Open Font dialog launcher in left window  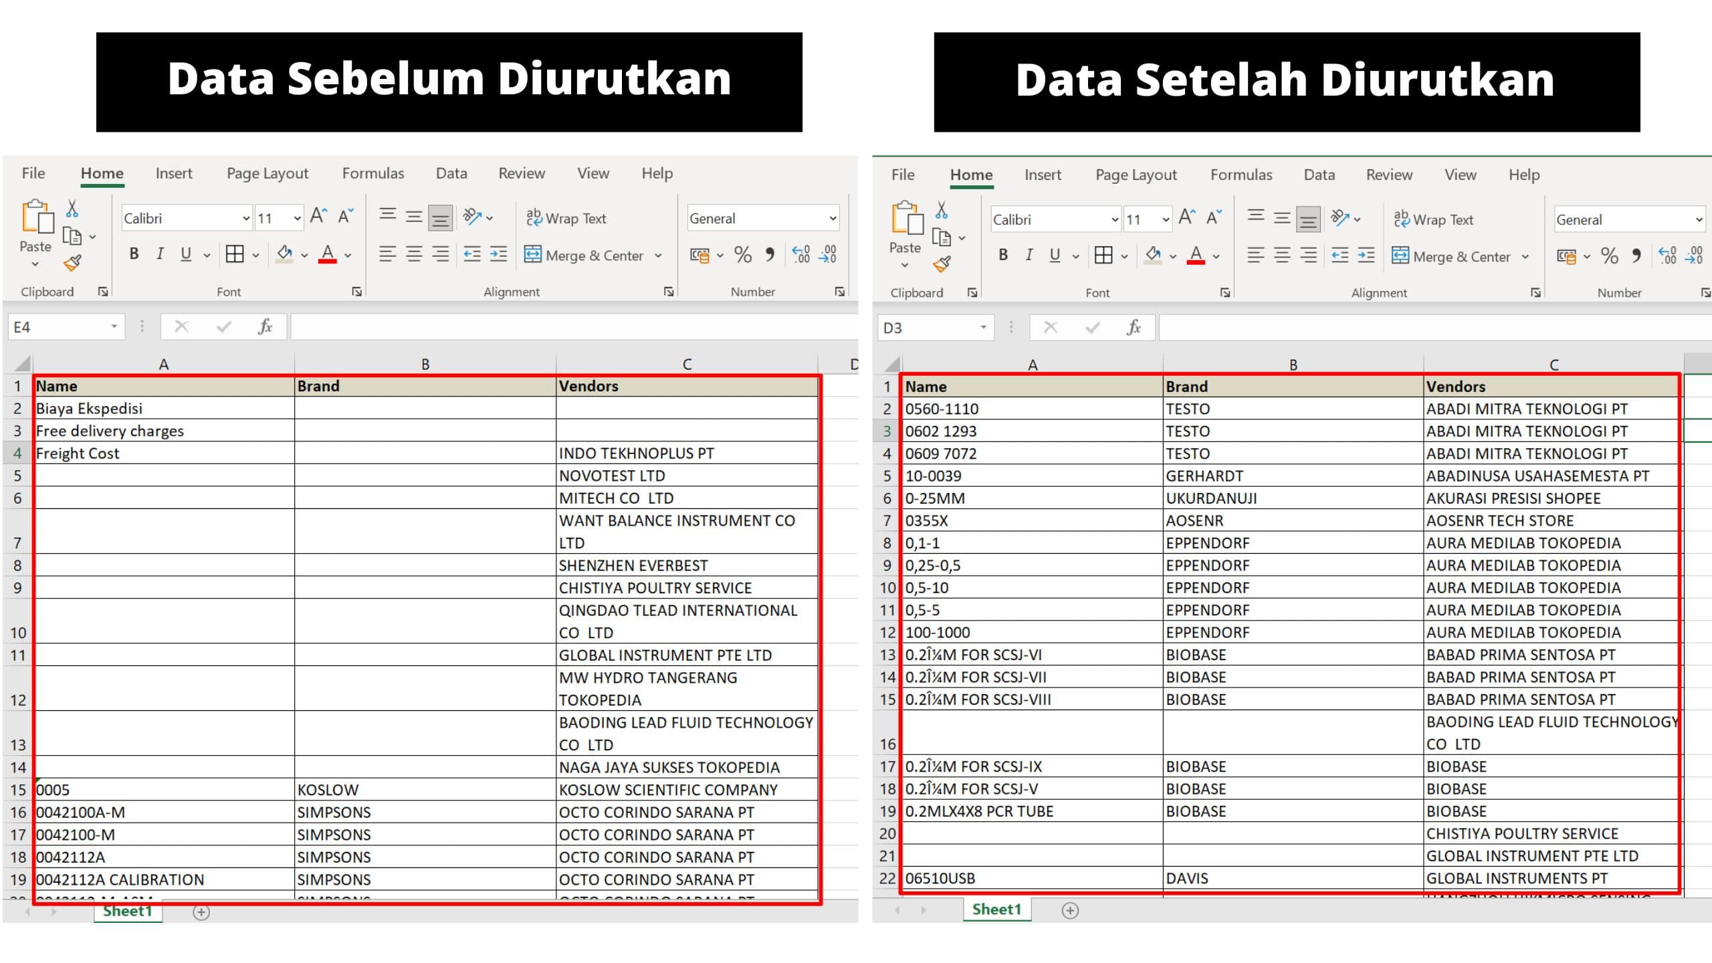[357, 292]
